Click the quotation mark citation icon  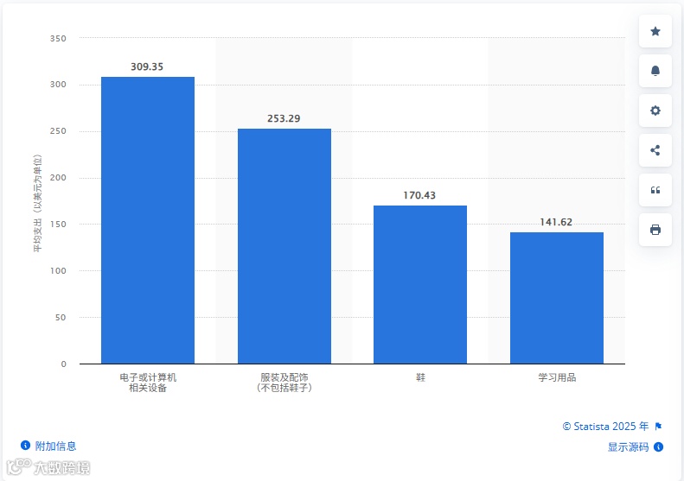point(655,190)
